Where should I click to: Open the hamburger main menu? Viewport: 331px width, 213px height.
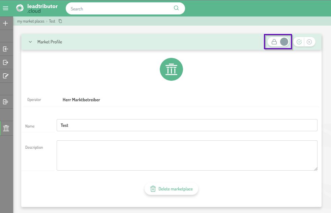(x=5, y=8)
